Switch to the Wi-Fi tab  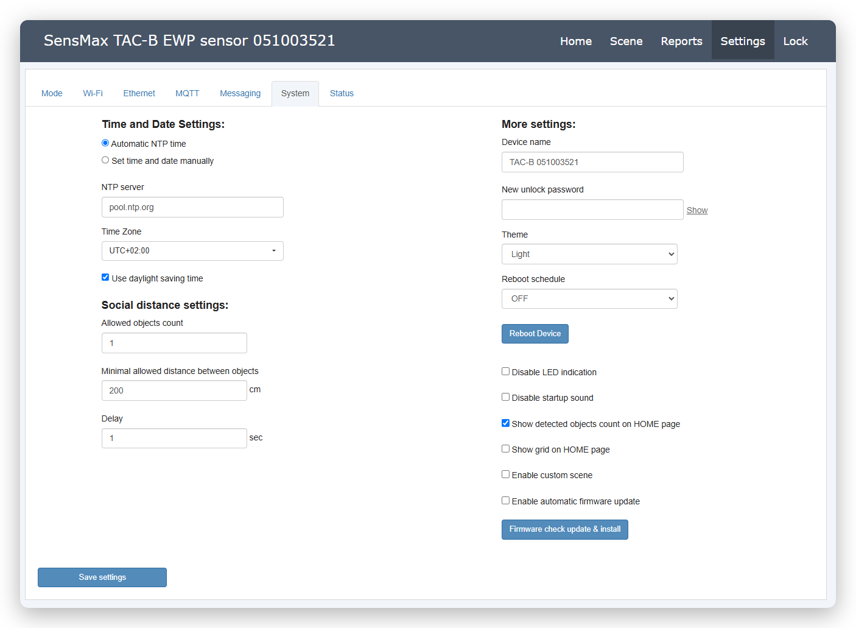93,93
